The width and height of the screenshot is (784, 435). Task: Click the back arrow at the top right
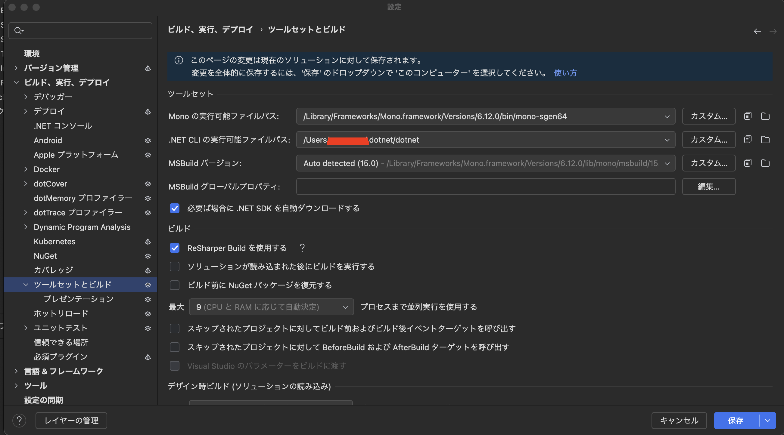pos(757,31)
